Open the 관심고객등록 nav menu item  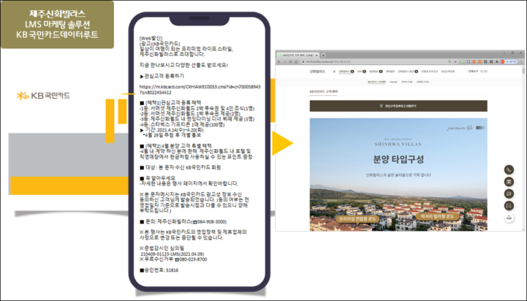click(447, 71)
